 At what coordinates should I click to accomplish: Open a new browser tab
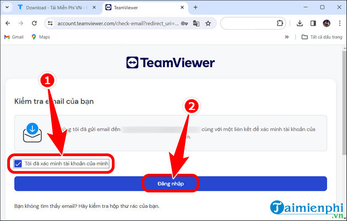[196, 7]
